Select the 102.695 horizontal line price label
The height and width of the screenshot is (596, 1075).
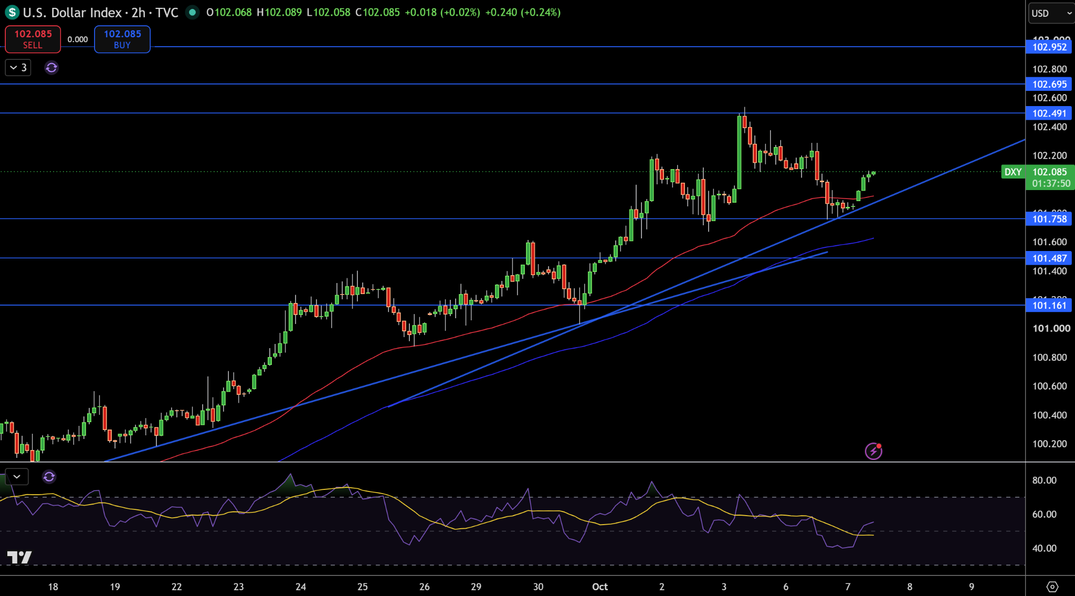click(1050, 85)
